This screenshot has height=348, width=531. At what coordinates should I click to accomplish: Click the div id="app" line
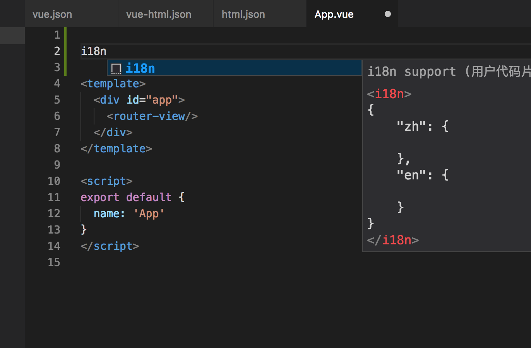pyautogui.click(x=139, y=100)
